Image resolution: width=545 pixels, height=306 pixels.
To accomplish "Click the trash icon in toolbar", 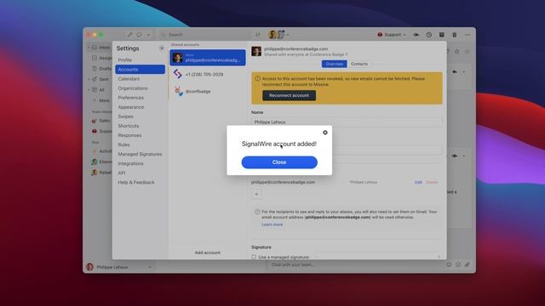I will tap(454, 35).
